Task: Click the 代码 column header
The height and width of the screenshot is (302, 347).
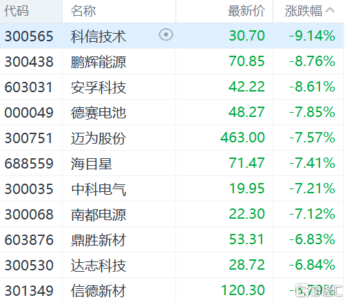Action: 17,11
